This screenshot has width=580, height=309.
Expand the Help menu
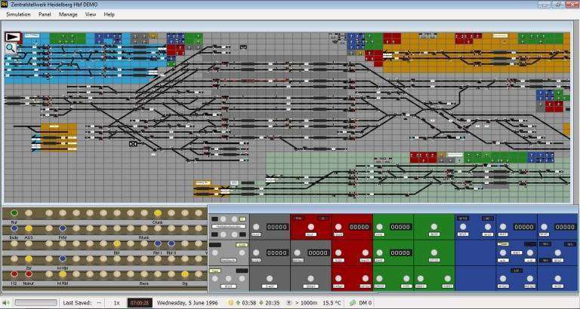[x=110, y=14]
